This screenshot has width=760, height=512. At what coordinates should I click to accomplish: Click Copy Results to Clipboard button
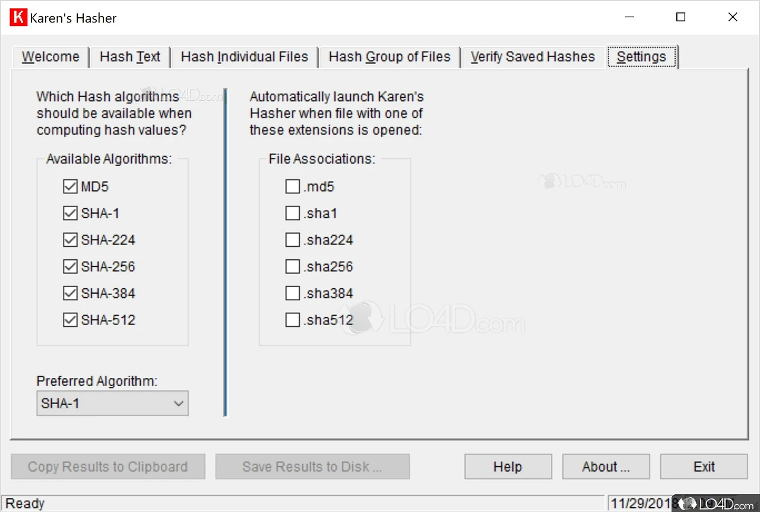[107, 467]
